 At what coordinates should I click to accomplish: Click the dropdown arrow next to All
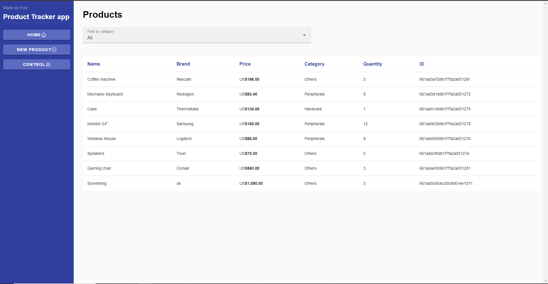(304, 35)
